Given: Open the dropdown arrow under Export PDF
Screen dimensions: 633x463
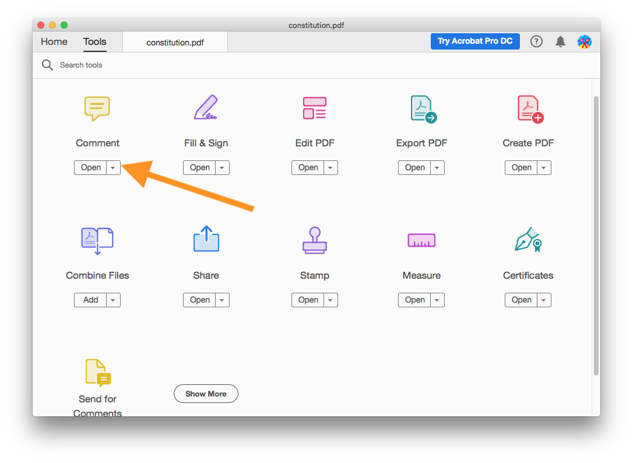Looking at the screenshot, I should (x=437, y=168).
